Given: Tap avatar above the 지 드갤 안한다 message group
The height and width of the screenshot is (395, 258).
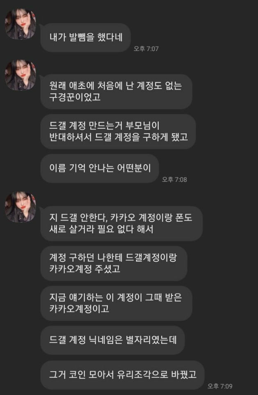Looking at the screenshot, I should pyautogui.click(x=21, y=207).
